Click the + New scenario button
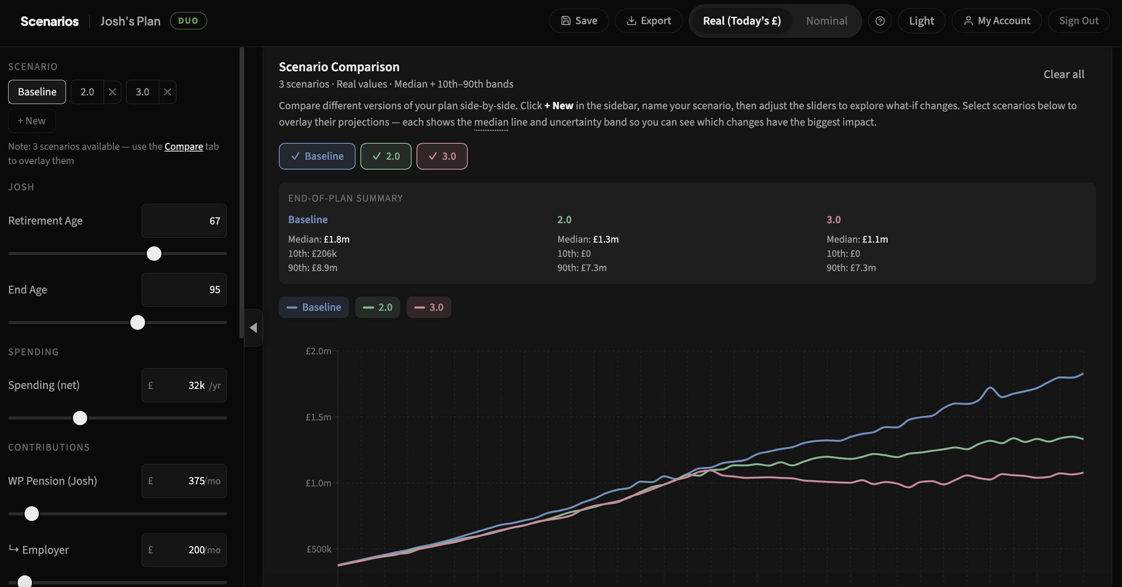The image size is (1122, 587). [x=32, y=121]
